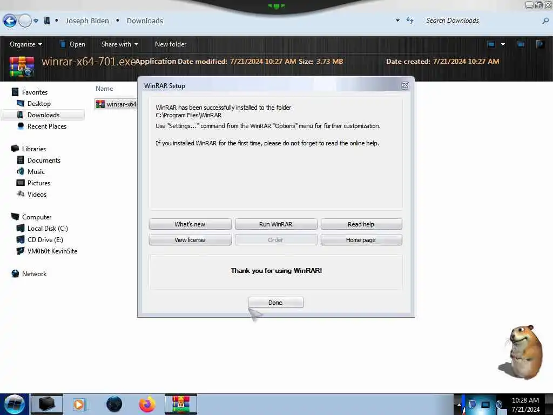Click the View license button
The image size is (553, 415).
coord(190,240)
